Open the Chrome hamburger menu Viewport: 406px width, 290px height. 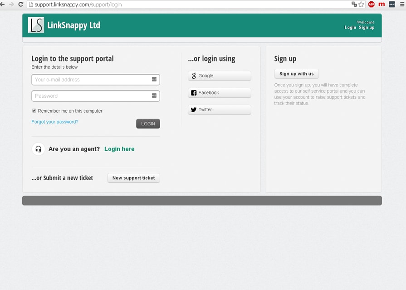coord(402,4)
